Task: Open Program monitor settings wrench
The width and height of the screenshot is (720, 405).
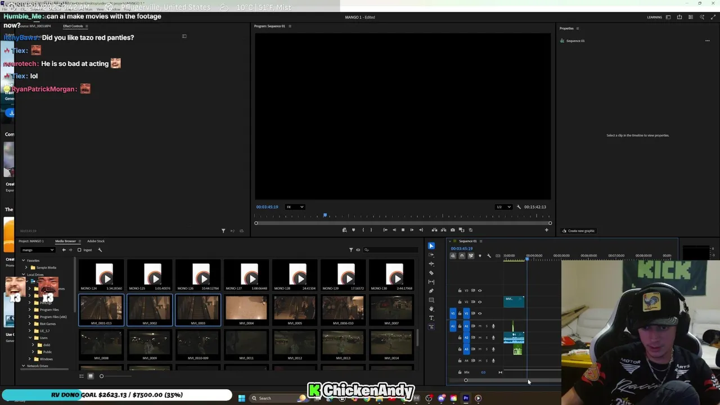Action: (519, 207)
